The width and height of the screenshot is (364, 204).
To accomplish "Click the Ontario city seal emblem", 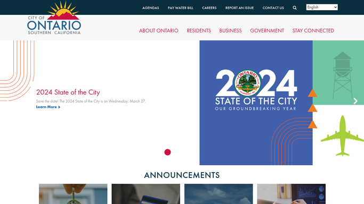I will click(247, 83).
